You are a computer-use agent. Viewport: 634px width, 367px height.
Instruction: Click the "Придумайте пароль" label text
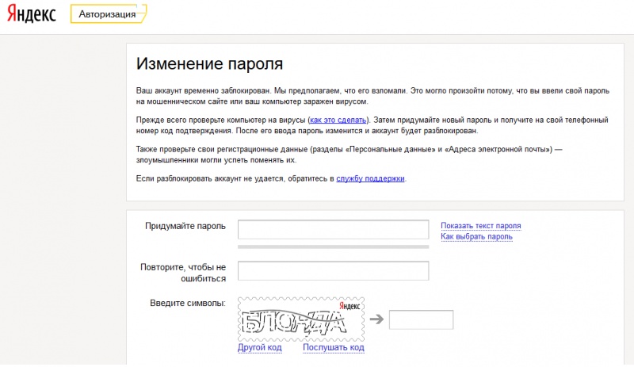tap(185, 226)
